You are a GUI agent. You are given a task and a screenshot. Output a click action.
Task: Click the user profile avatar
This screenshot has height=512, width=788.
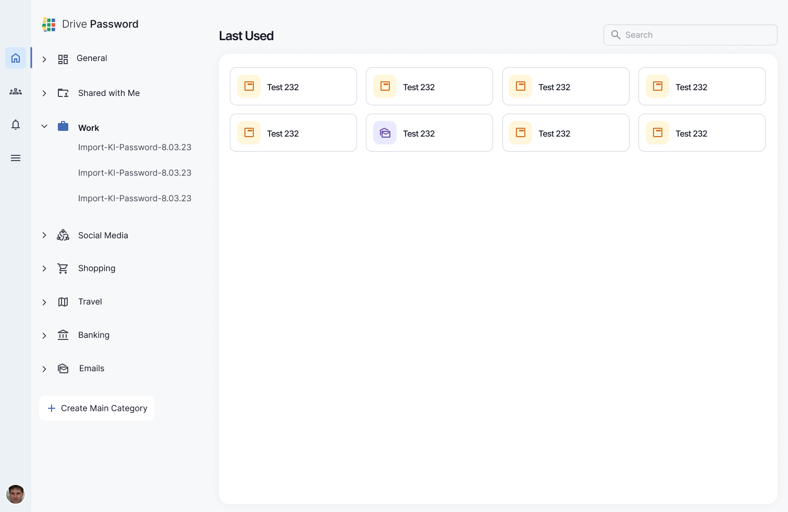16,494
